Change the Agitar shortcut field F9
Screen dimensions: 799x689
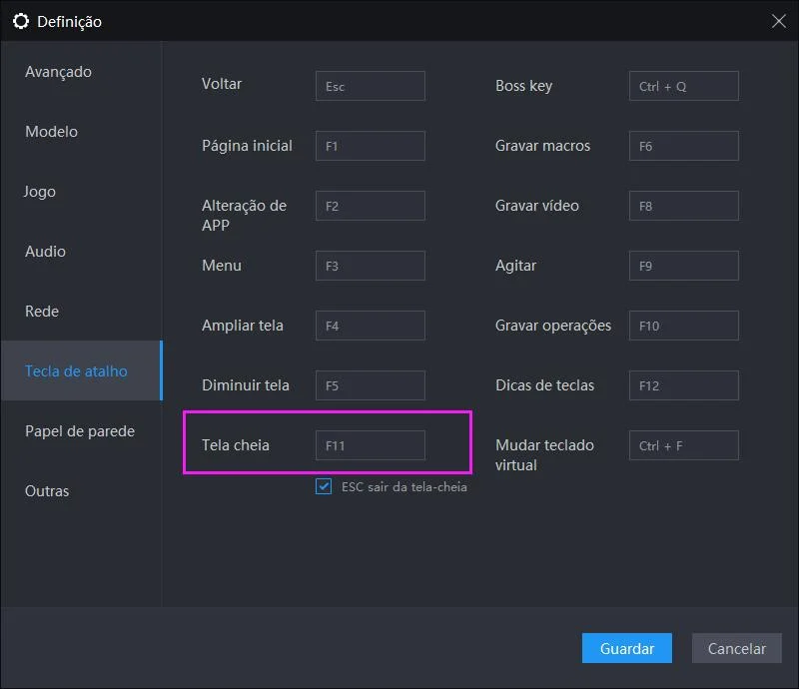click(684, 266)
